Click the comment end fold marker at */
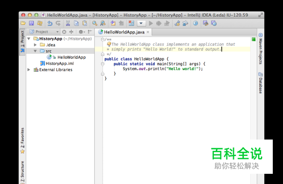The image size is (283, 184). click(x=103, y=54)
